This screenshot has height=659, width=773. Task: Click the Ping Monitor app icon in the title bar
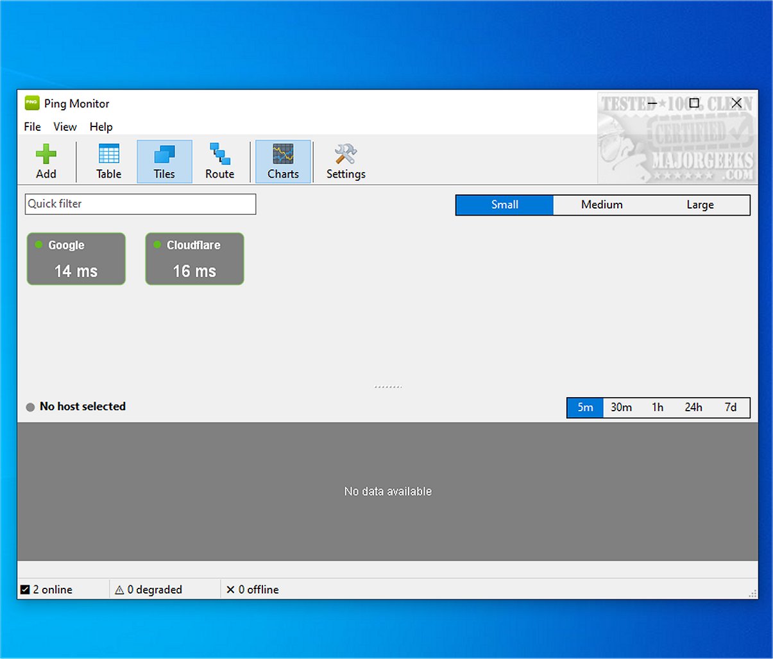tap(32, 103)
